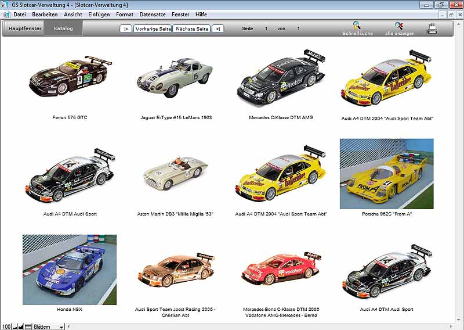The image size is (464, 330).
Task: Click the zoom in icon in status bar
Action: (20, 327)
